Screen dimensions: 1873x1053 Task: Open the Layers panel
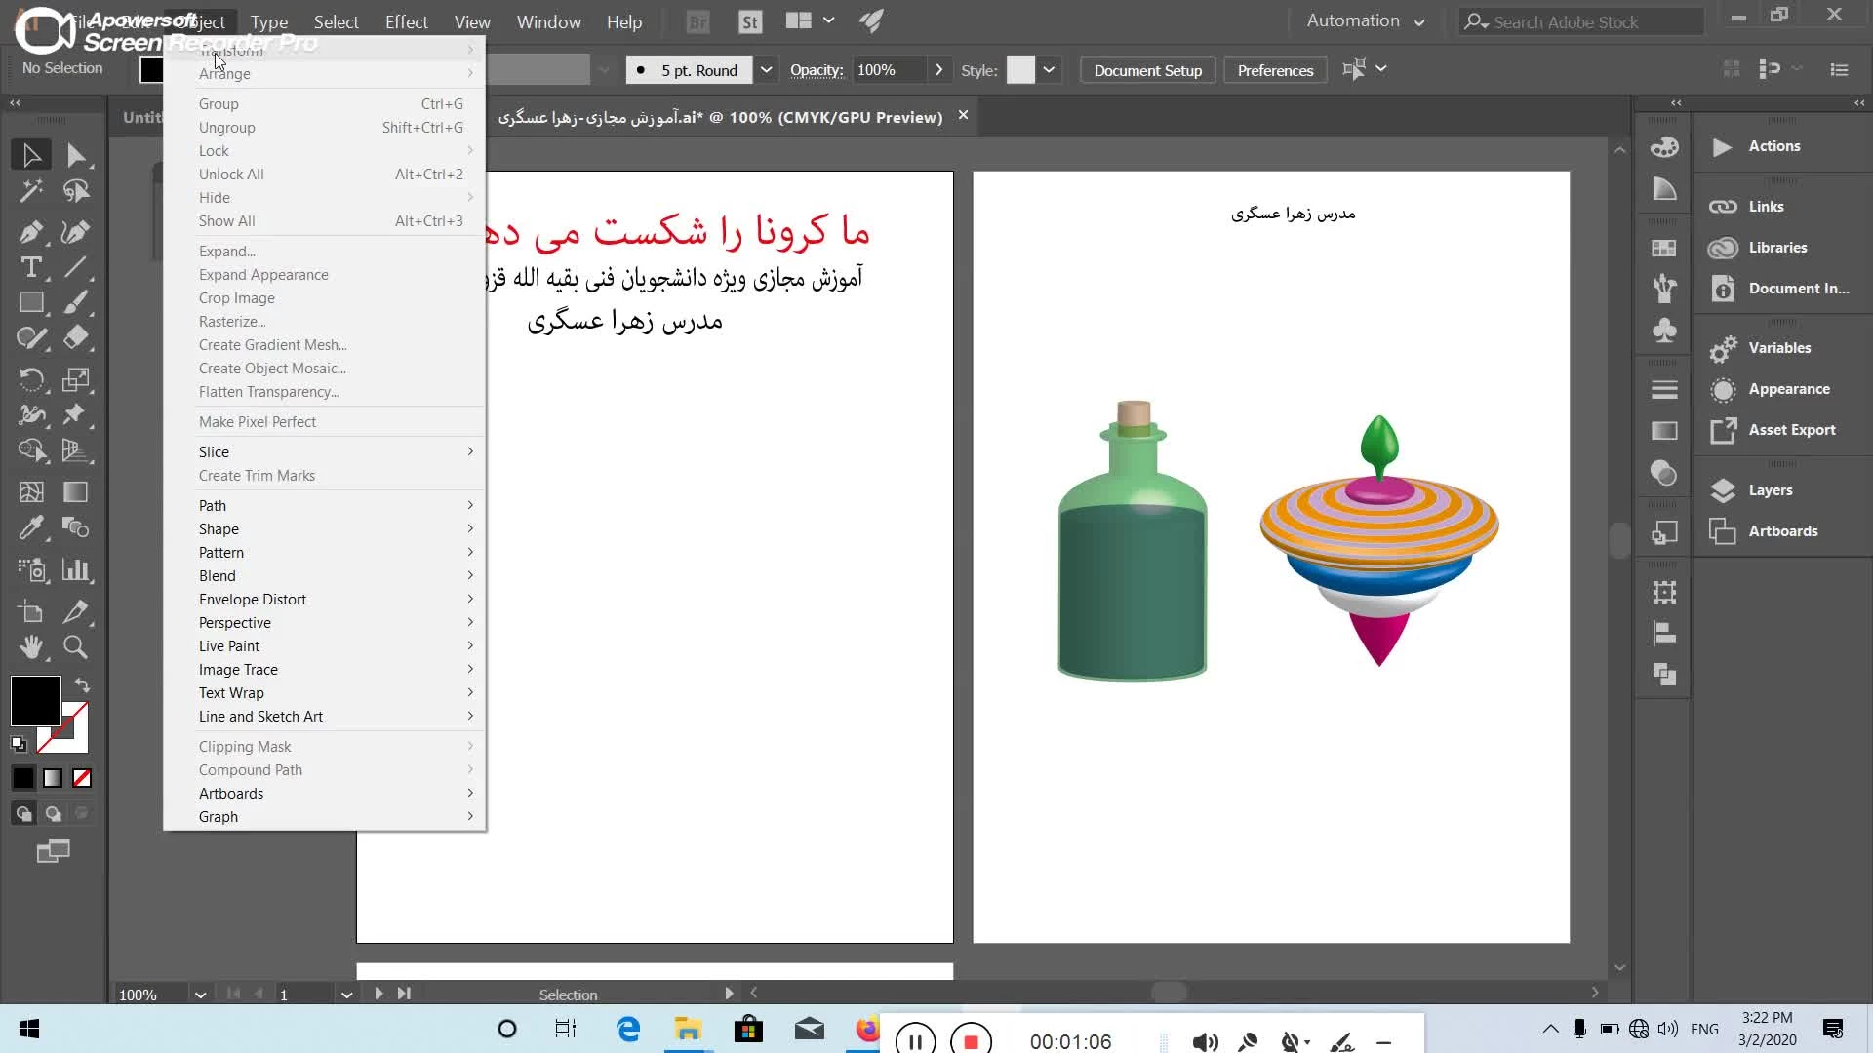tap(1770, 490)
